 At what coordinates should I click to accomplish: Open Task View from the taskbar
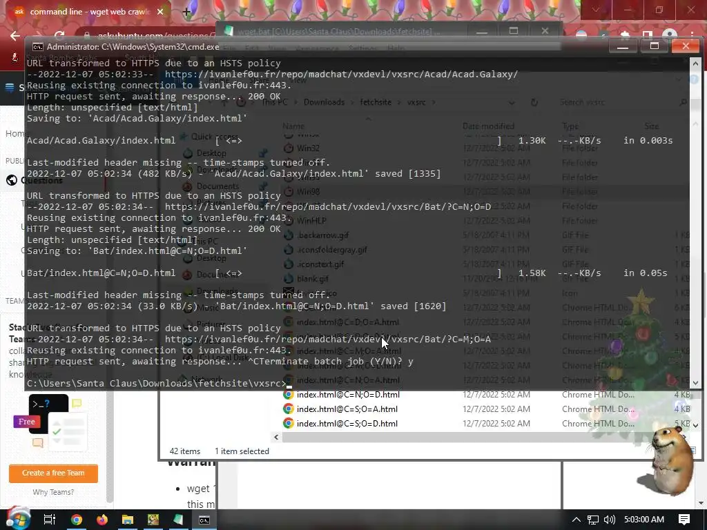[x=49, y=520]
